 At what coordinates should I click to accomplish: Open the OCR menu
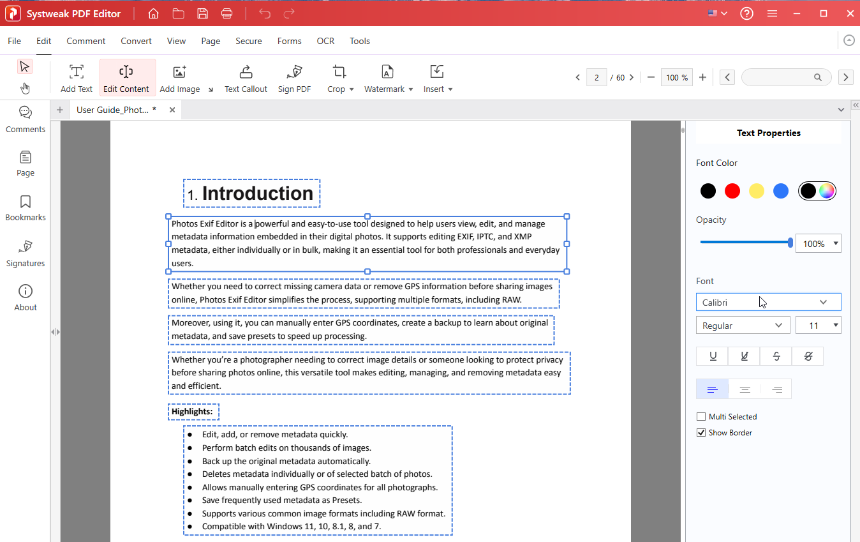[325, 41]
